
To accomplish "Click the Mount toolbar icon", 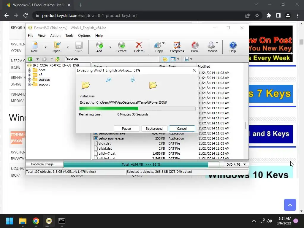I will click(211, 47).
